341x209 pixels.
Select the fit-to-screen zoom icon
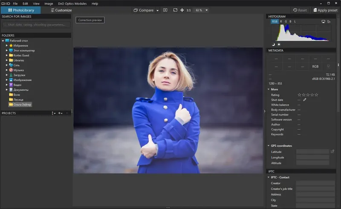pos(175,10)
